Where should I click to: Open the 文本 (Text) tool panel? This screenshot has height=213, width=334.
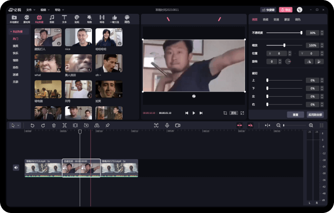coord(64,19)
